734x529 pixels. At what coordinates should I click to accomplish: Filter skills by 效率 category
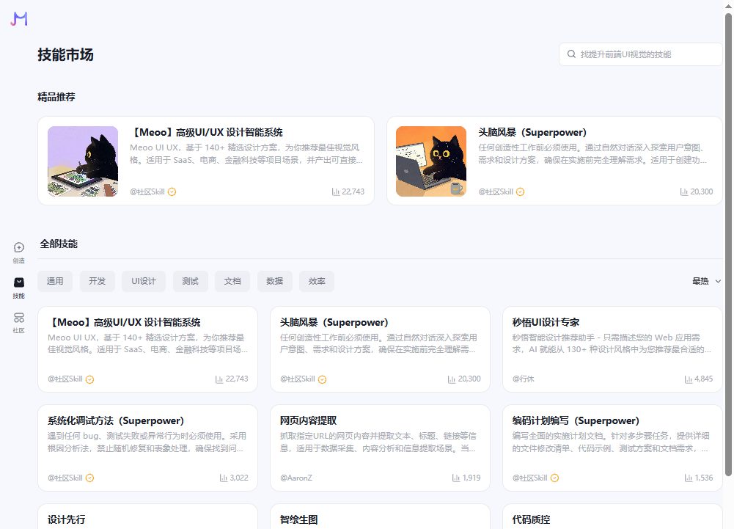(x=317, y=281)
